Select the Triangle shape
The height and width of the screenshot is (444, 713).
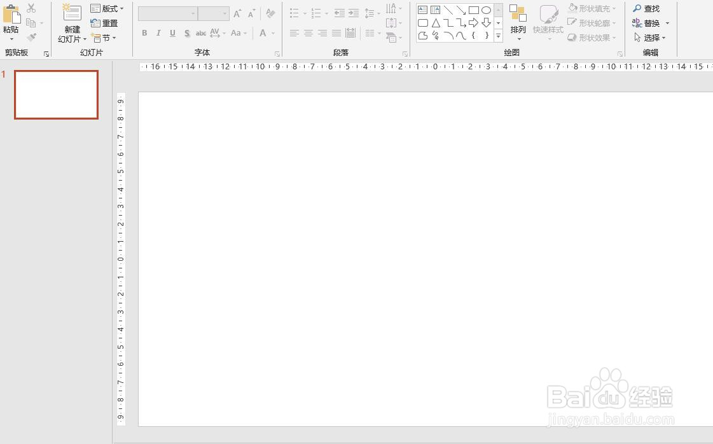coord(435,22)
